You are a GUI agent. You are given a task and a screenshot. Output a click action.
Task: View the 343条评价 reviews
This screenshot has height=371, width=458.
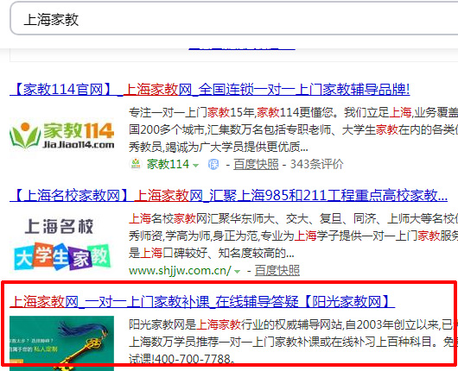point(316,165)
